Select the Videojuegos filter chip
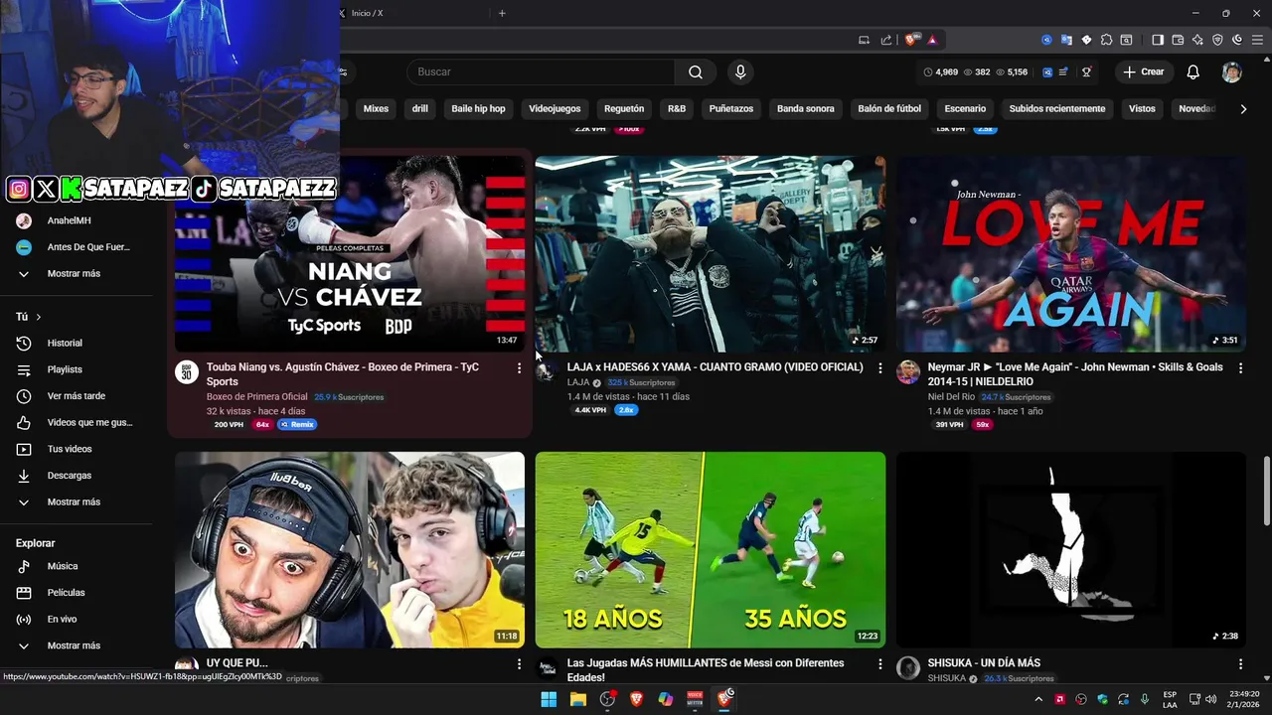 click(x=555, y=108)
